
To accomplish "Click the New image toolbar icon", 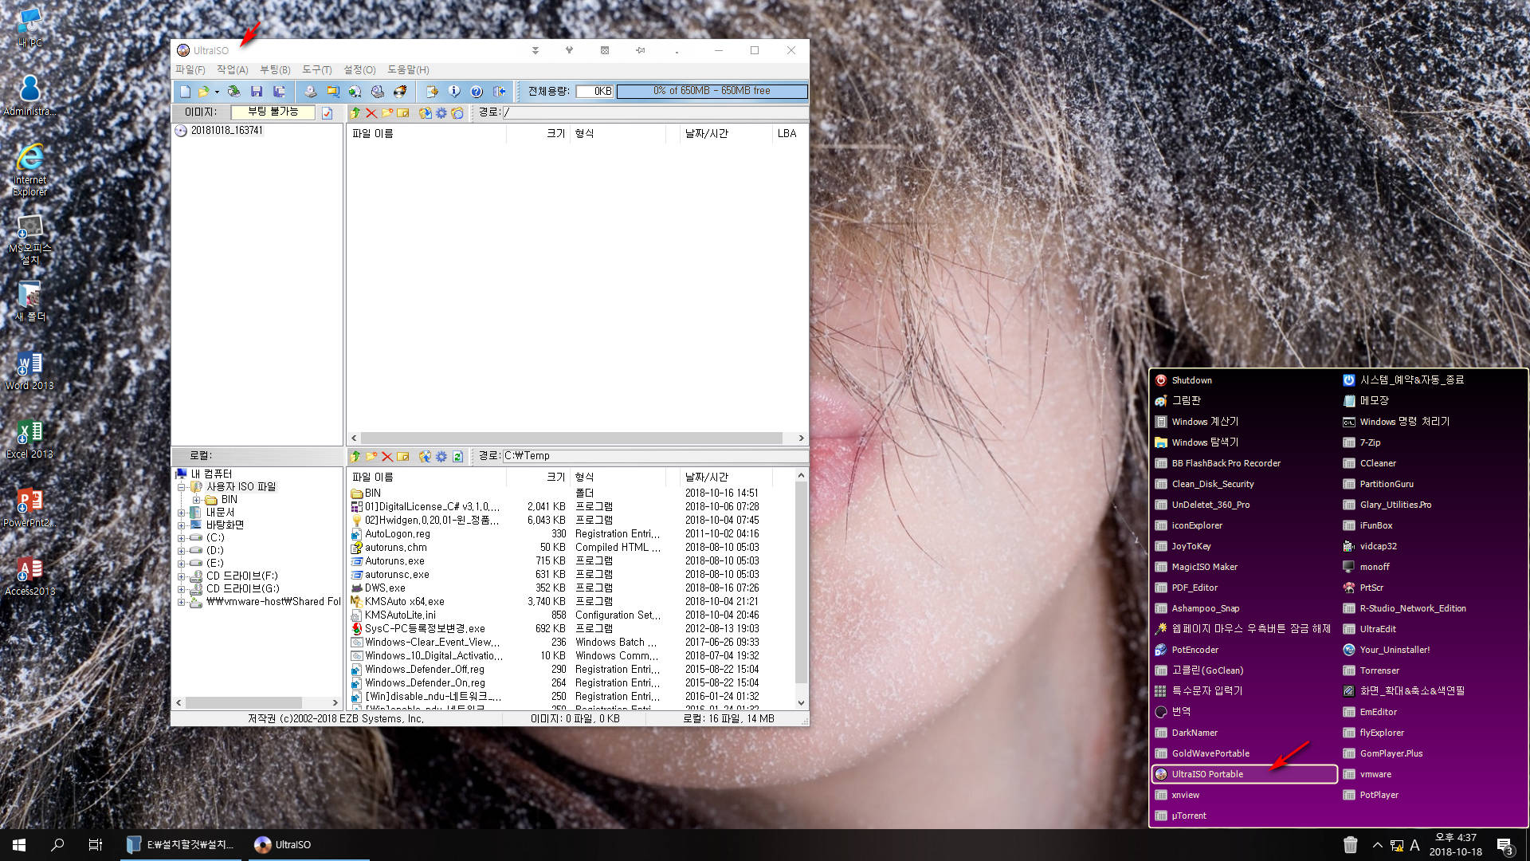I will [x=185, y=92].
